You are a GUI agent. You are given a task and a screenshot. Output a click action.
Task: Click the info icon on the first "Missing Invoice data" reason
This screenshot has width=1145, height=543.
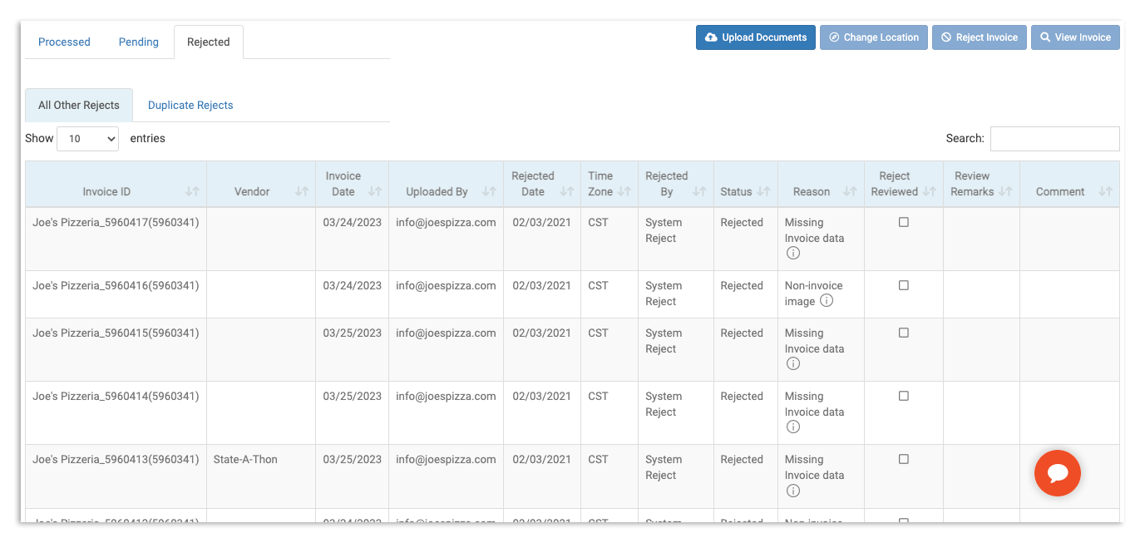pos(792,253)
